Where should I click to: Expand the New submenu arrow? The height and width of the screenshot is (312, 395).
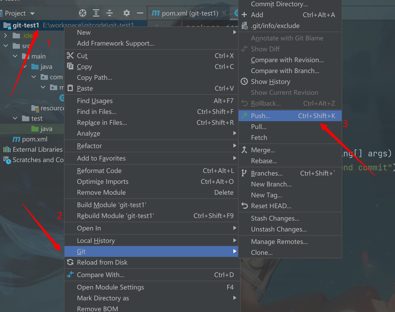click(235, 32)
